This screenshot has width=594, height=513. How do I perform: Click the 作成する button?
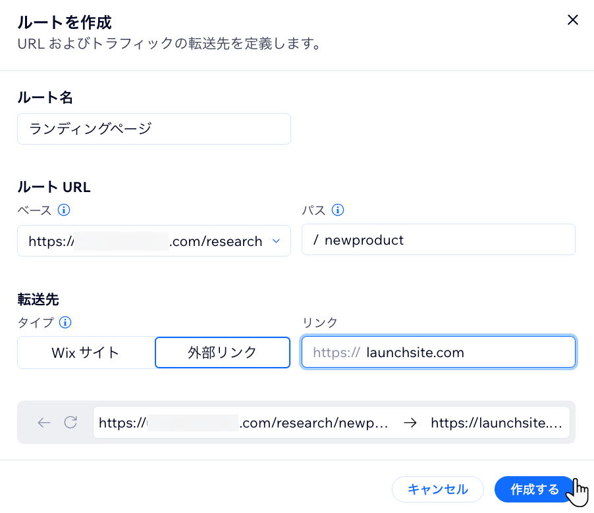(534, 489)
